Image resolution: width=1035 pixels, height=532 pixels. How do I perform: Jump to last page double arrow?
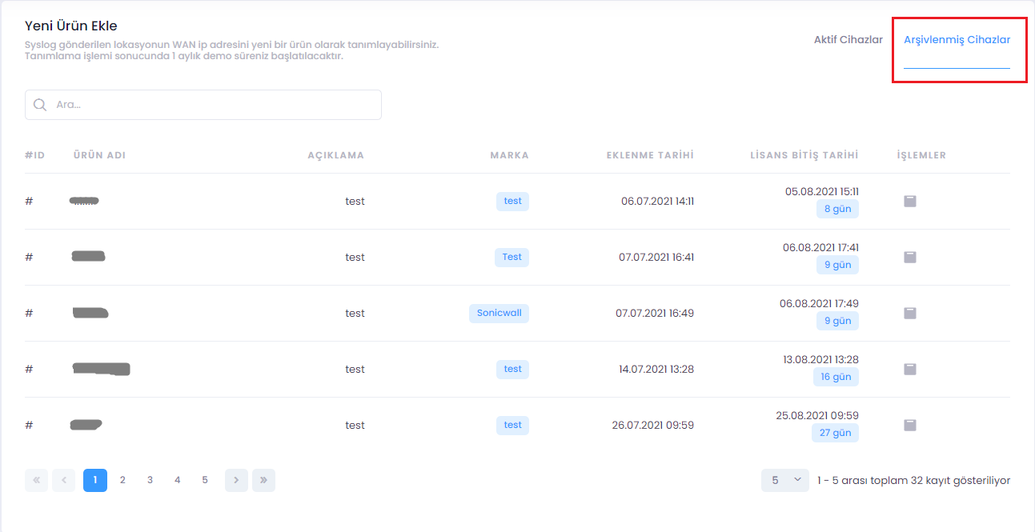[263, 480]
